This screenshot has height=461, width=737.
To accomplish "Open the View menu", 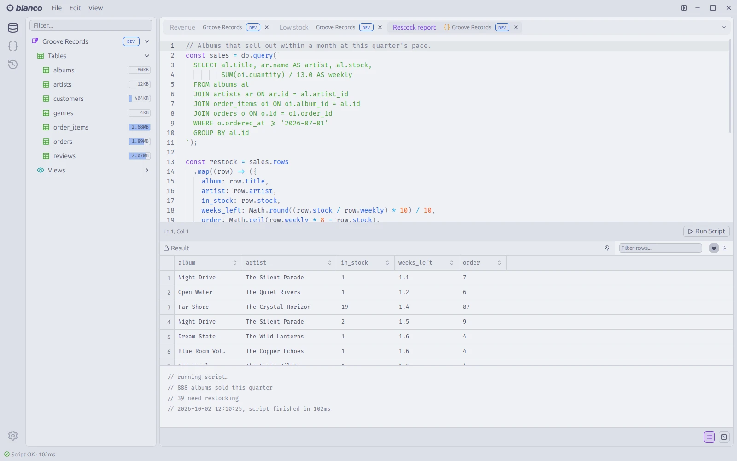I will coord(95,8).
